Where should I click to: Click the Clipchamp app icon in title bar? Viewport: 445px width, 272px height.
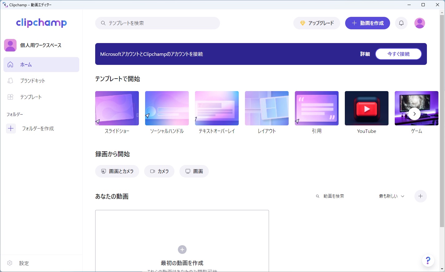[x=5, y=5]
